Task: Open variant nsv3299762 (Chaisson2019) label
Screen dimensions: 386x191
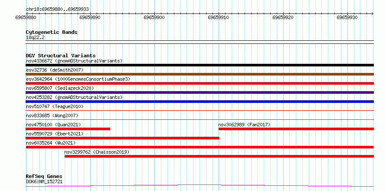Action: 97,152
